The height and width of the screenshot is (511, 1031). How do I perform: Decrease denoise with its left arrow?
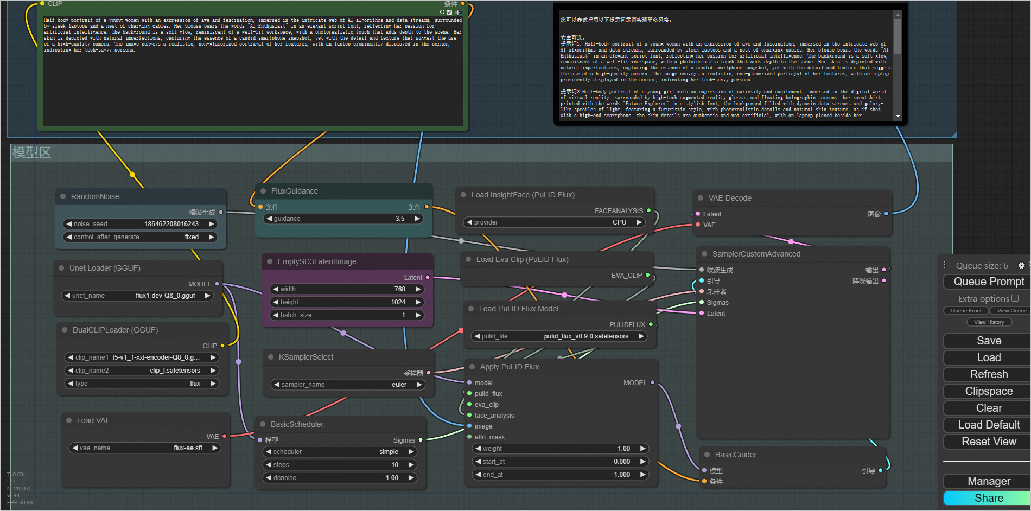(x=269, y=478)
